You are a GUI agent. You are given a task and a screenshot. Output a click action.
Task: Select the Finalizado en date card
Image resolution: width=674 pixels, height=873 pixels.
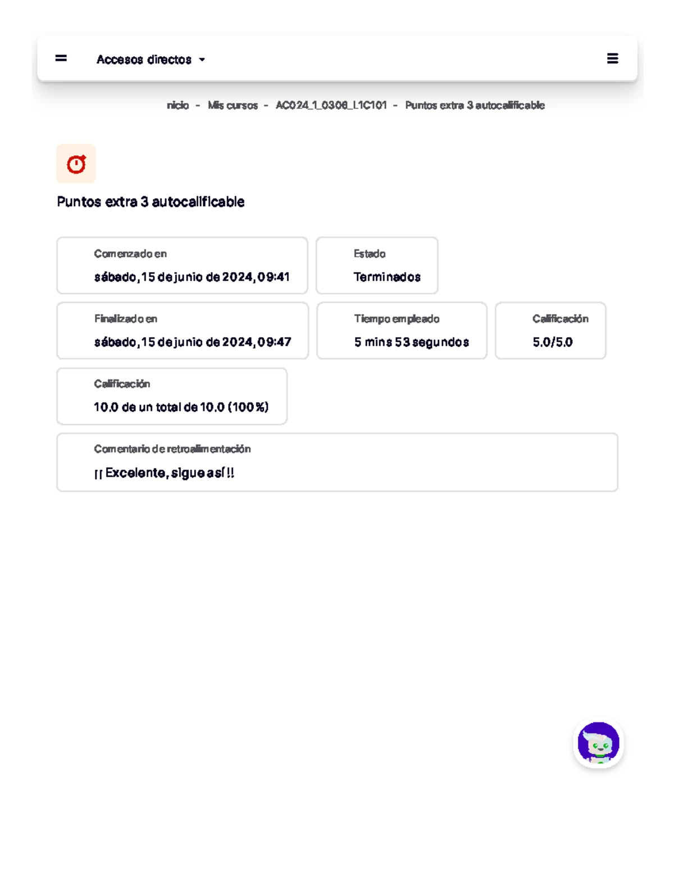tap(183, 331)
